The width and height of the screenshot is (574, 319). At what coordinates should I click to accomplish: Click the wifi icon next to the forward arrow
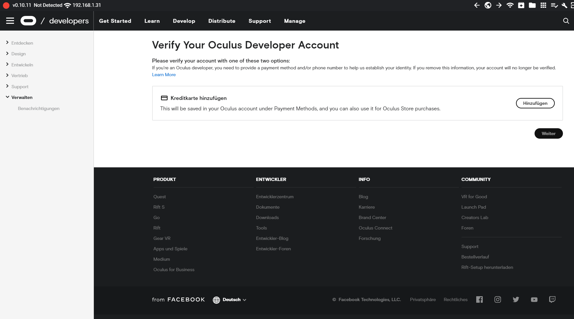pos(510,5)
